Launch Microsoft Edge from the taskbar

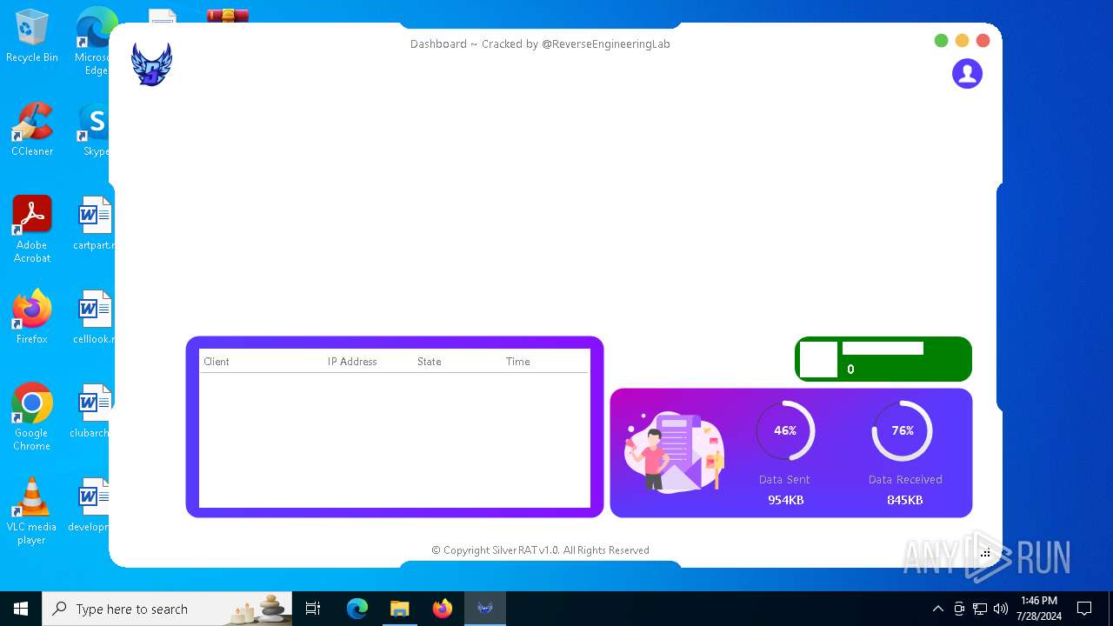(357, 609)
